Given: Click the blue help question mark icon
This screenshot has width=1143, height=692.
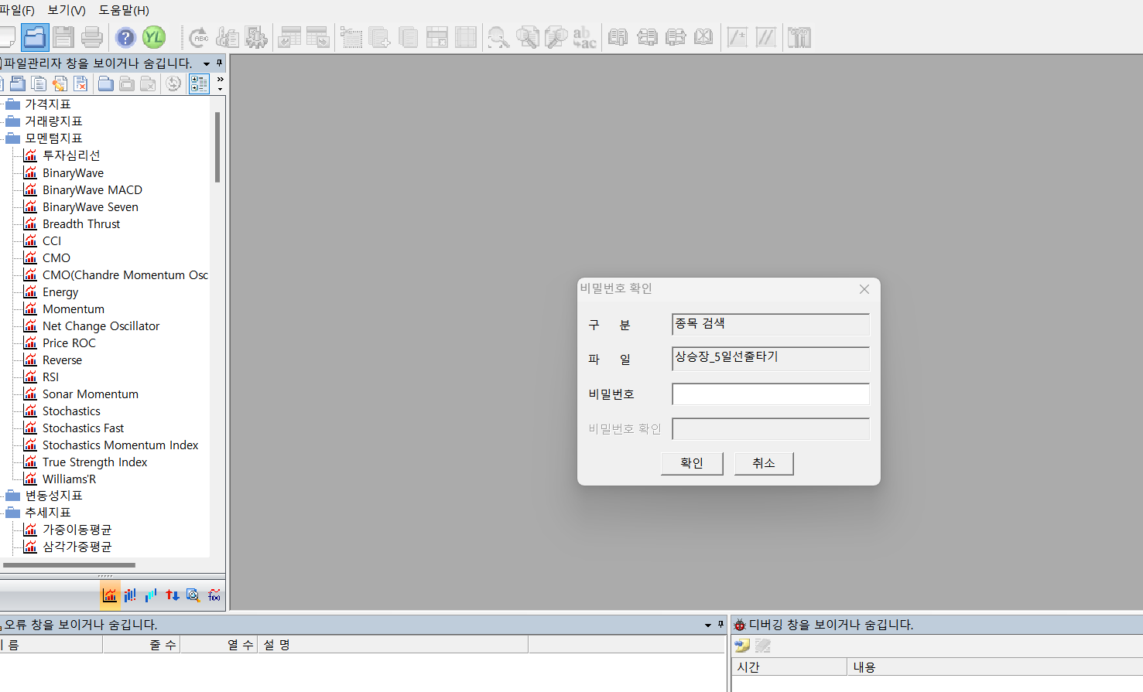Looking at the screenshot, I should [125, 37].
